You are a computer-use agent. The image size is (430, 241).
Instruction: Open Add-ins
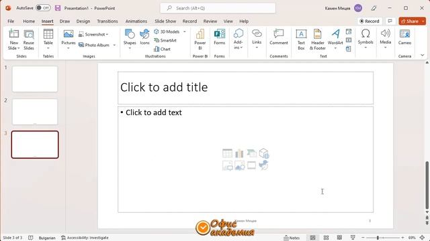[x=238, y=39]
